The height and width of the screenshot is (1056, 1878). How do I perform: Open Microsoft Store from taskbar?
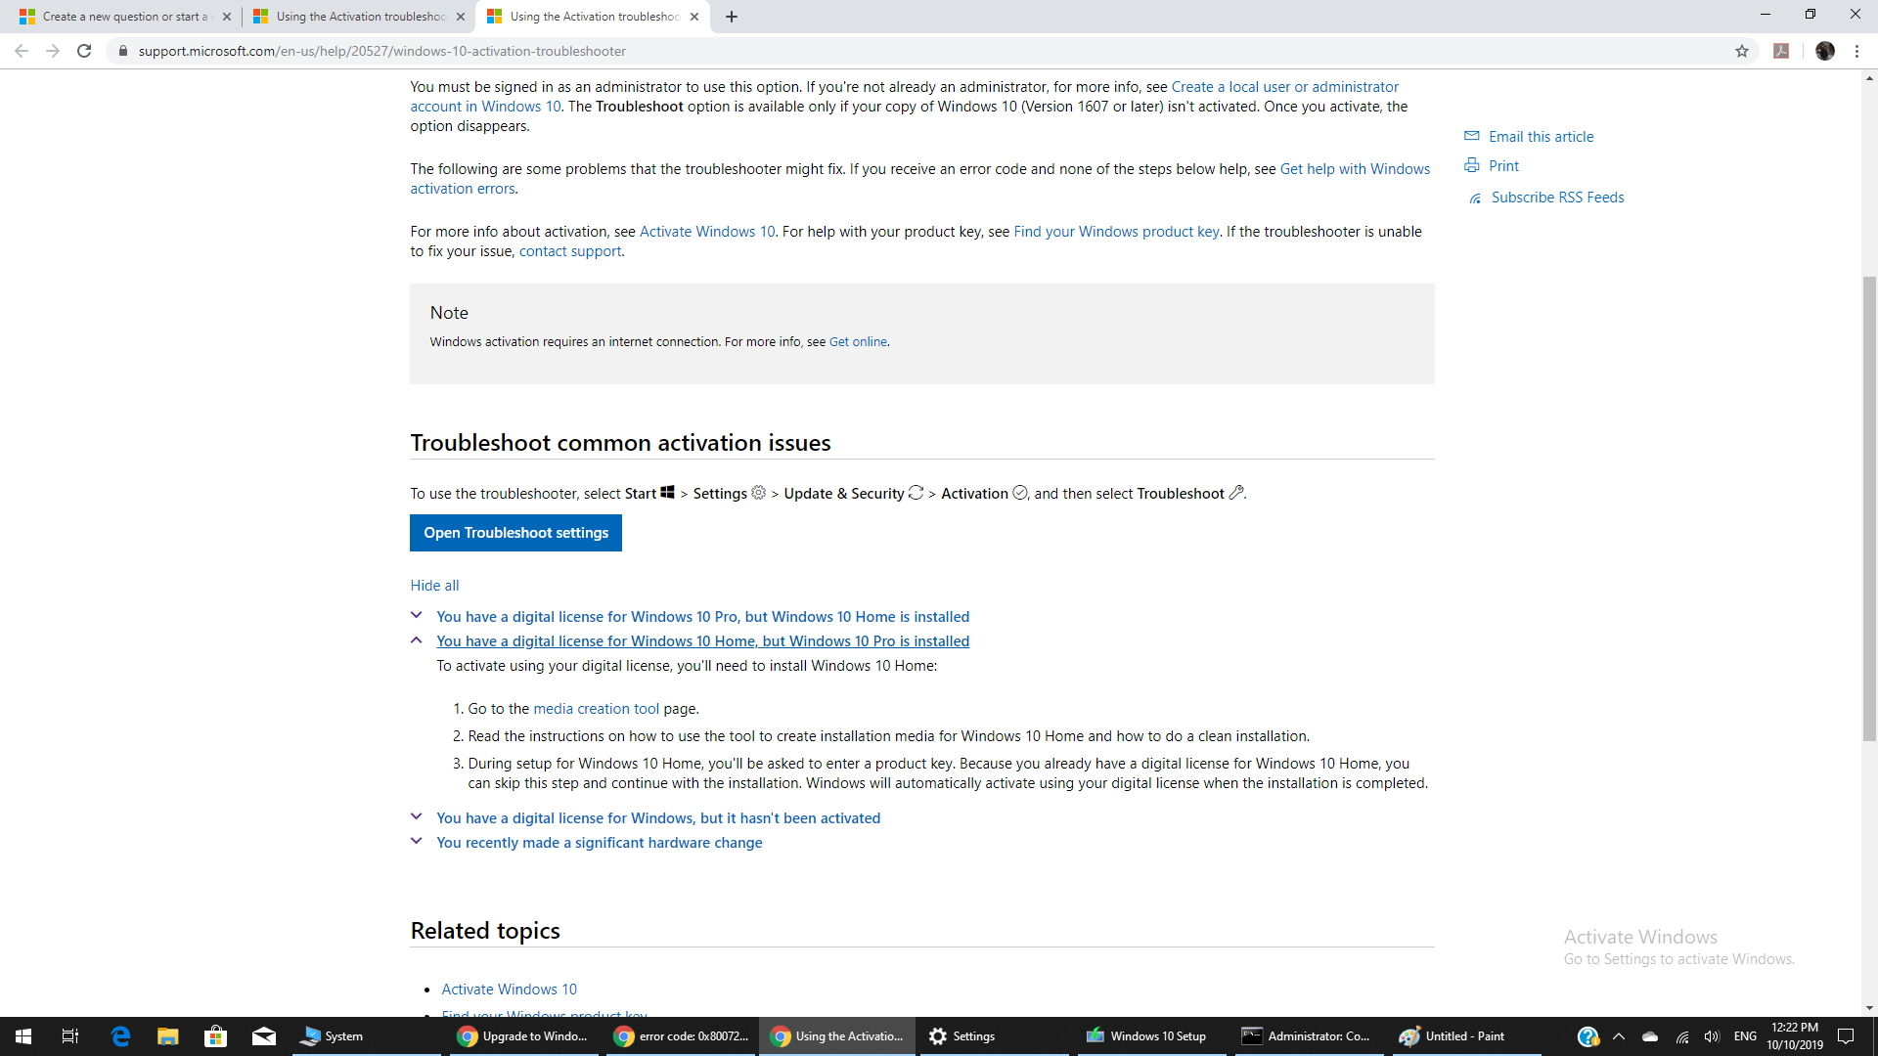215,1036
